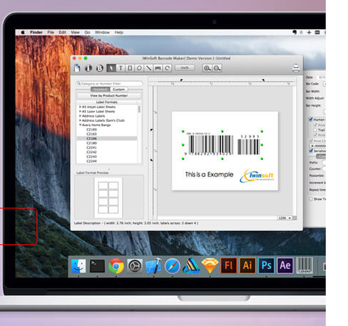Enable the Trail checkbox in the side panel

click(x=315, y=130)
